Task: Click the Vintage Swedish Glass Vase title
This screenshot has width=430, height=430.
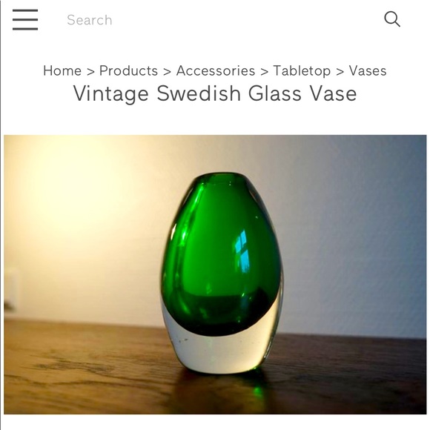Action: 215,93
